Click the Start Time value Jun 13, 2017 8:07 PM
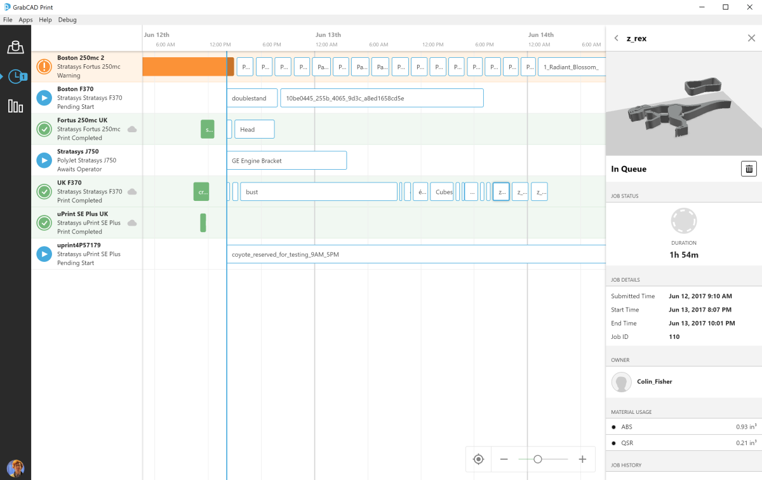 700,310
